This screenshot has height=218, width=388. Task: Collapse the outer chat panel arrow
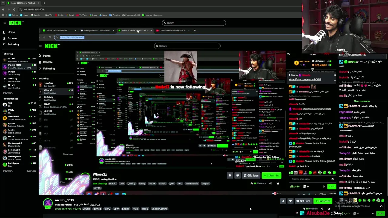tap(383, 56)
